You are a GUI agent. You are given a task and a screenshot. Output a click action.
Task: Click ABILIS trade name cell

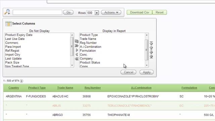tap(56, 106)
